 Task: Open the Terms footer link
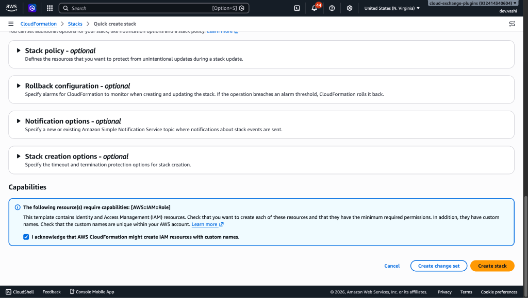click(x=466, y=292)
